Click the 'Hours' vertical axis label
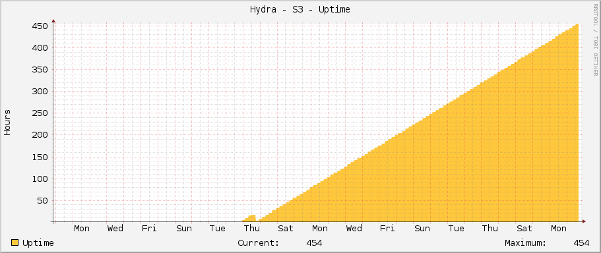 pyautogui.click(x=7, y=123)
